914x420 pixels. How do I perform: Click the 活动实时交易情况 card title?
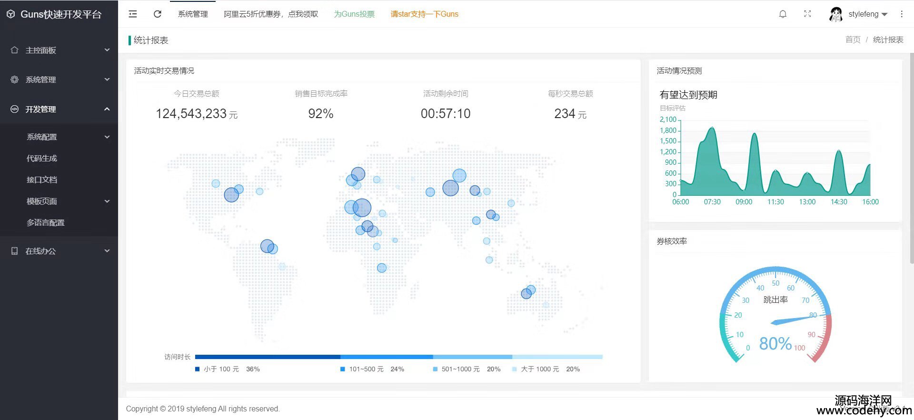click(164, 71)
